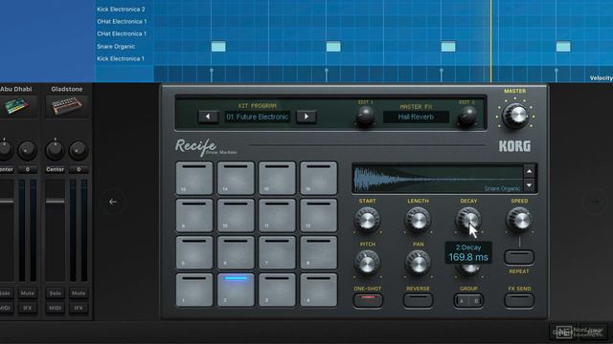
Task: Click the START knob
Action: [367, 220]
